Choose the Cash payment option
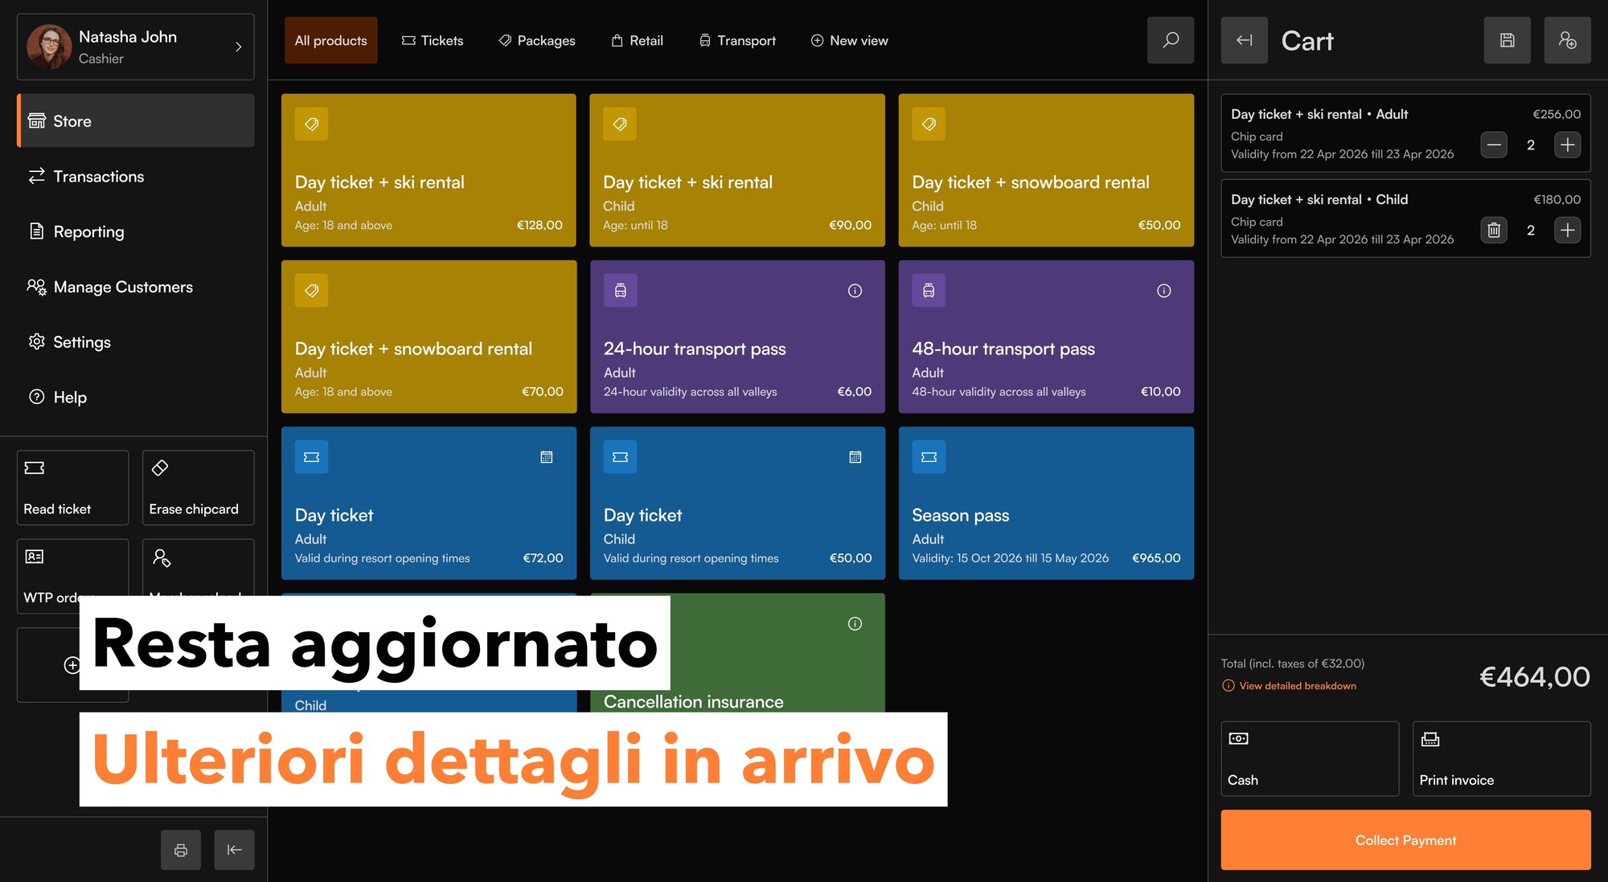1608x882 pixels. (1309, 758)
